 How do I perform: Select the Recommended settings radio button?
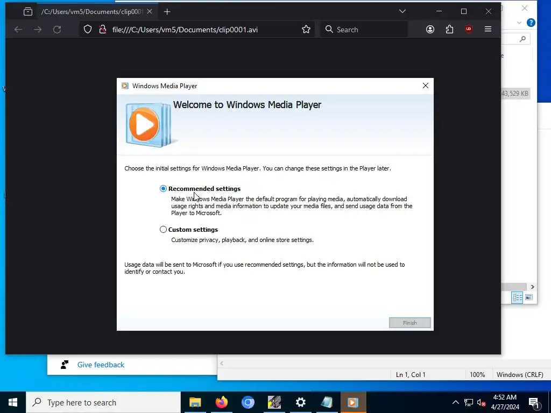click(x=163, y=189)
